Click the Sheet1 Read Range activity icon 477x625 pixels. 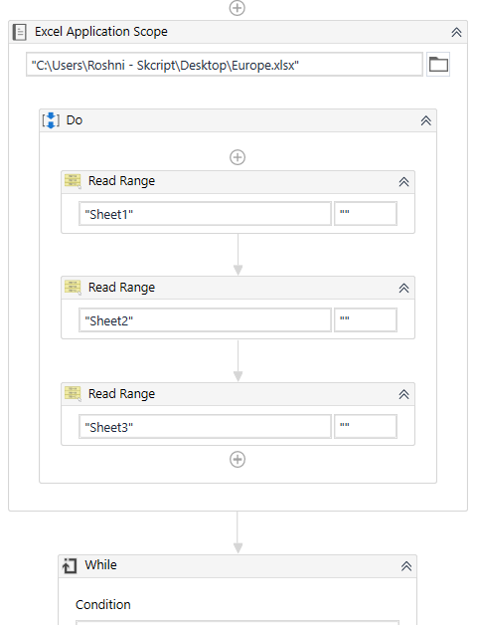[73, 181]
